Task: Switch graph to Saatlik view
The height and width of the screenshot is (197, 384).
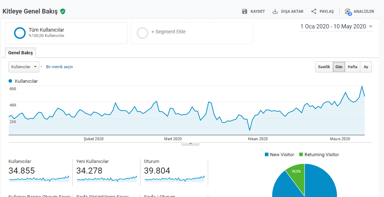Action: point(324,67)
